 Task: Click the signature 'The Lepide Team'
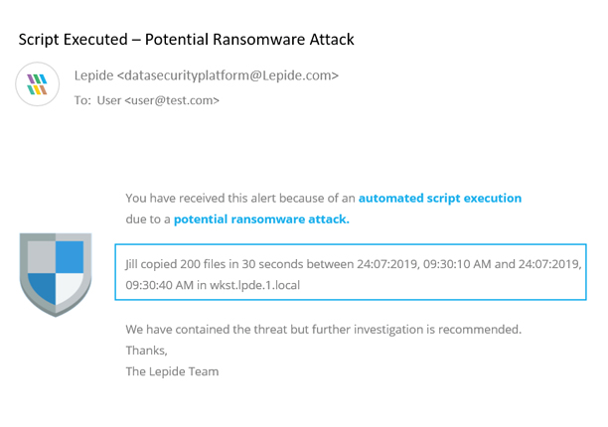(172, 371)
